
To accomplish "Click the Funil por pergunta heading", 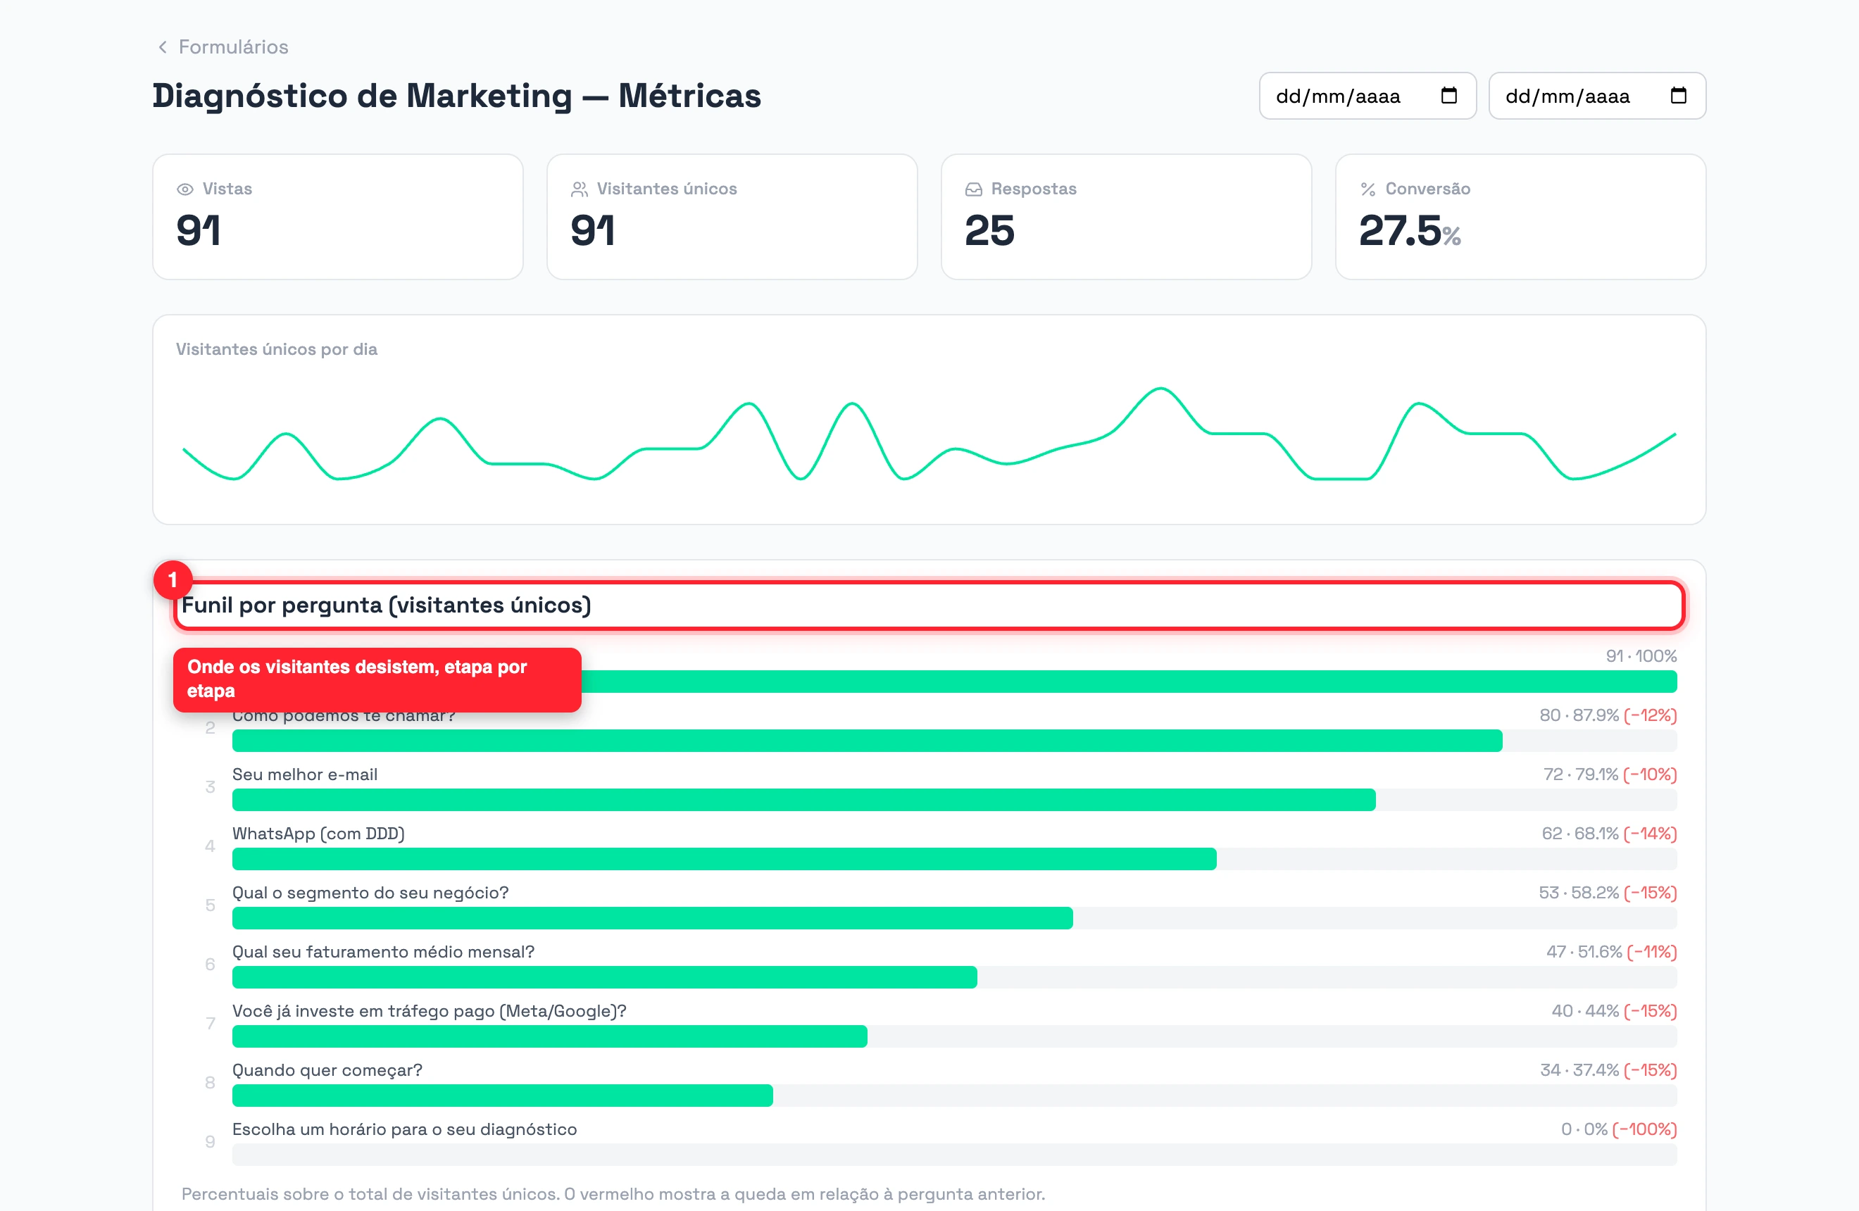I will (386, 606).
